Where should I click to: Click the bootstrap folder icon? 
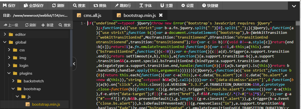pos(19,89)
